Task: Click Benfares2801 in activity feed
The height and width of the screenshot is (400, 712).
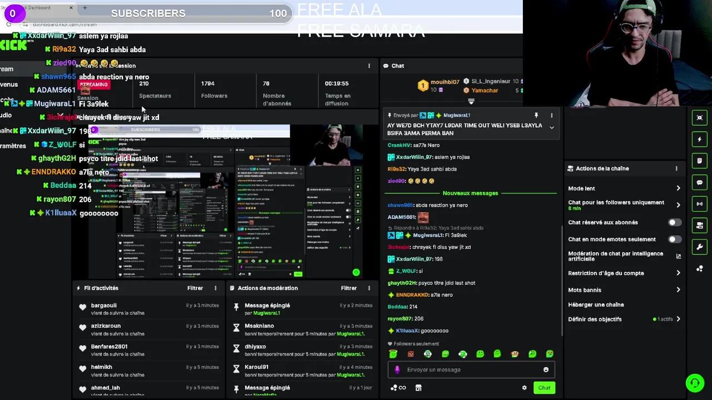Action: coord(109,347)
